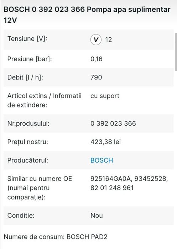This screenshot has height=249, width=177.
Task: Click the Presiune [bar] value 0,16
Action: tap(97, 59)
